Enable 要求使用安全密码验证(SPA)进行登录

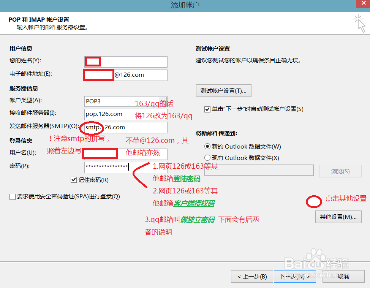pyautogui.click(x=11, y=196)
